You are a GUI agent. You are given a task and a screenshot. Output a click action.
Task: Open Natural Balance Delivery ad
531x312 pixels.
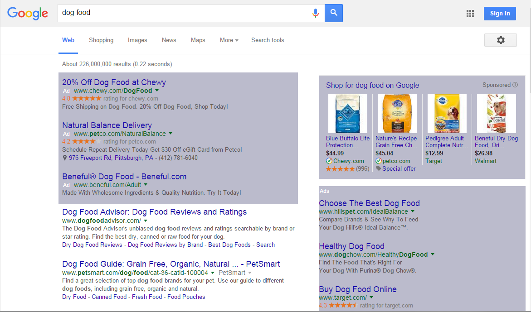pyautogui.click(x=107, y=125)
